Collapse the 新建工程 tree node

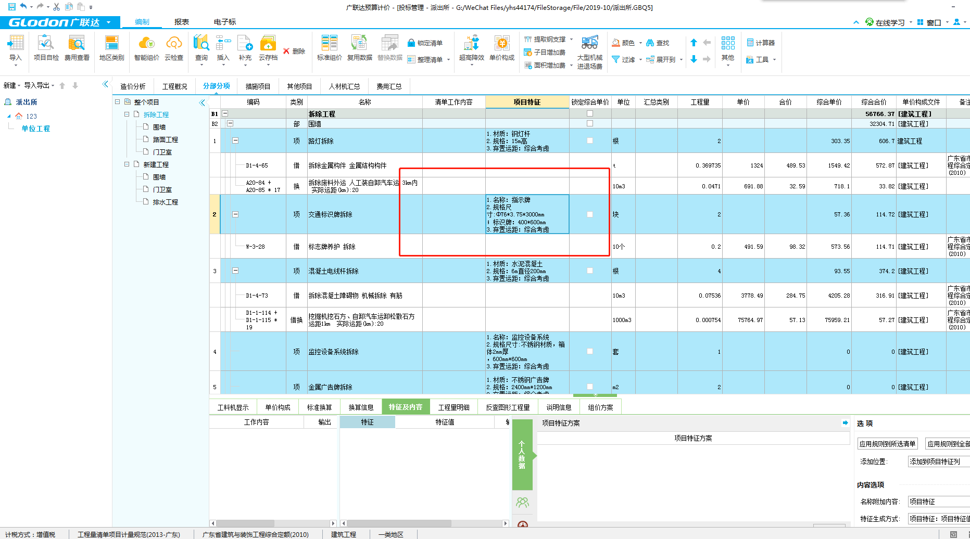click(x=127, y=164)
